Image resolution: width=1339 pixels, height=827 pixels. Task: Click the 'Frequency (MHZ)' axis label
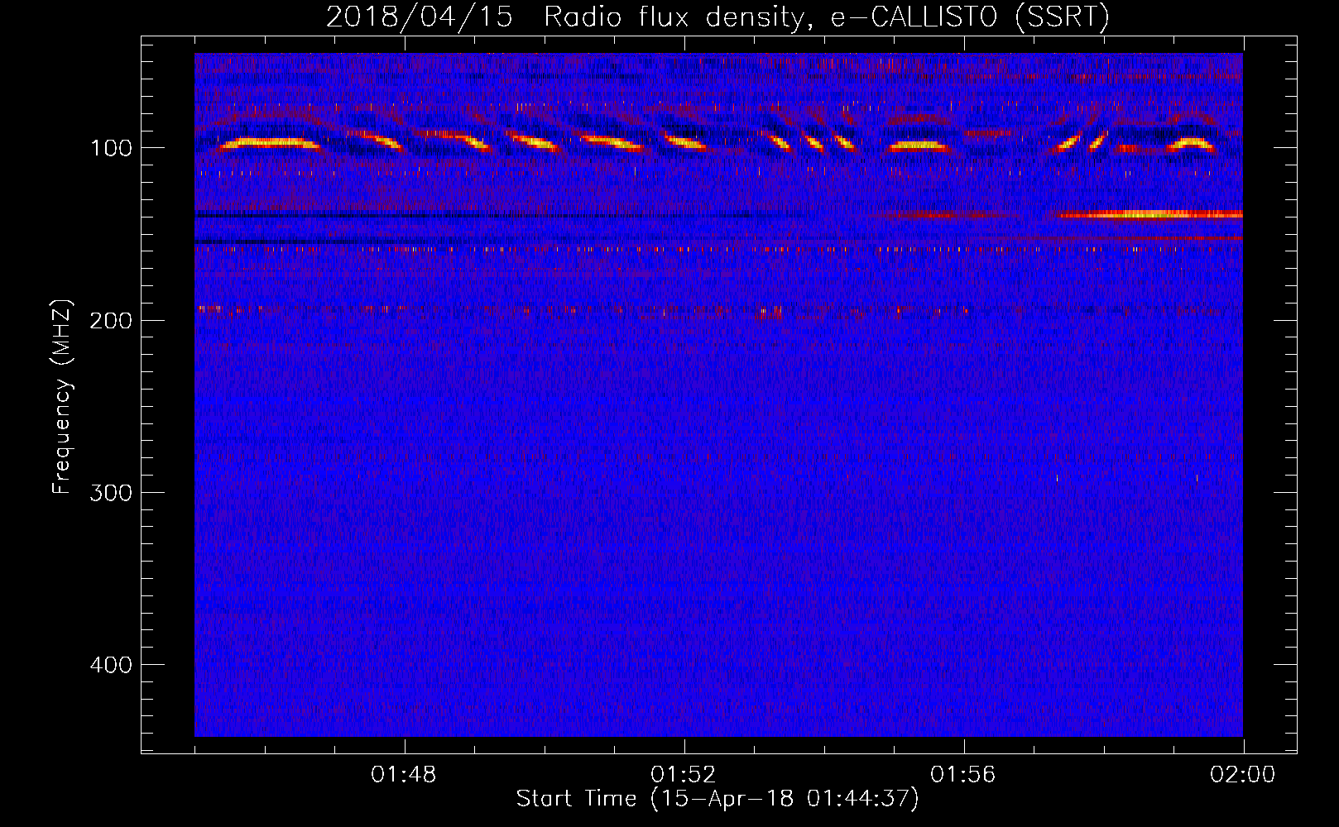62,397
